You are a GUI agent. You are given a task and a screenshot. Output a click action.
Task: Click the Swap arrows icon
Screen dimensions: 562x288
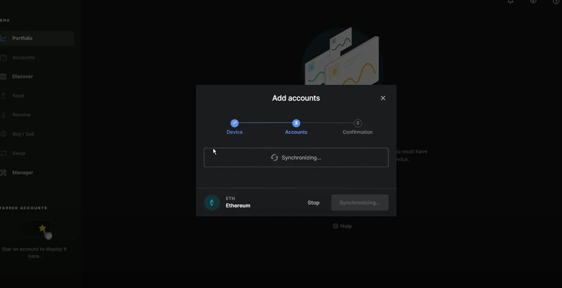[x=3, y=153]
